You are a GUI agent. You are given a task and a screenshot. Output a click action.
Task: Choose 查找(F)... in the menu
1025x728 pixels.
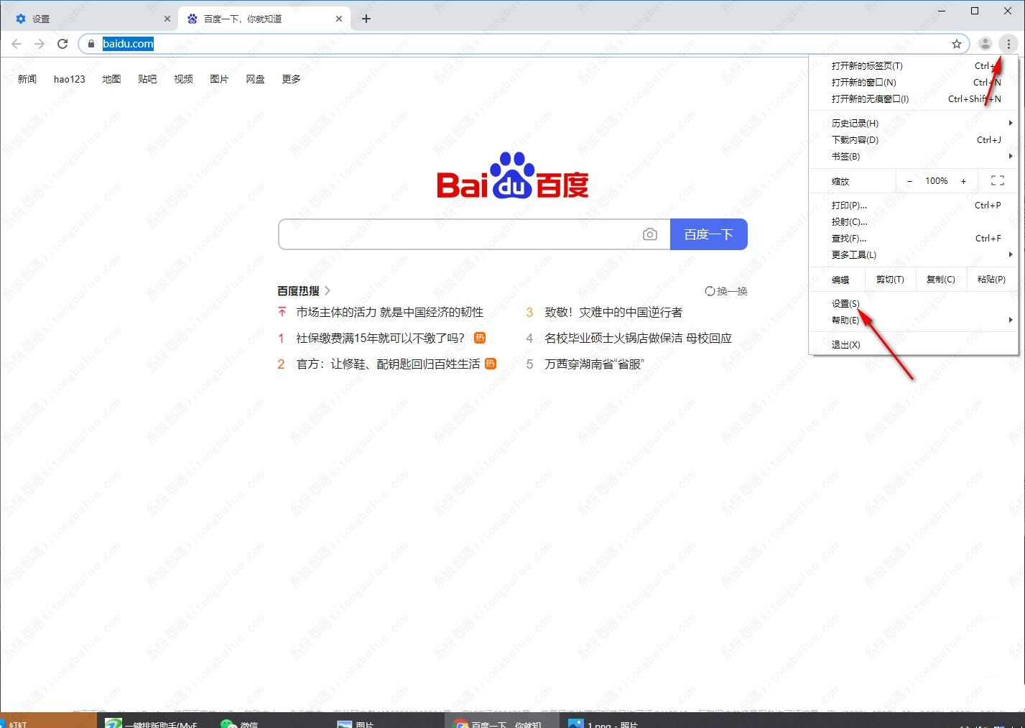point(914,238)
